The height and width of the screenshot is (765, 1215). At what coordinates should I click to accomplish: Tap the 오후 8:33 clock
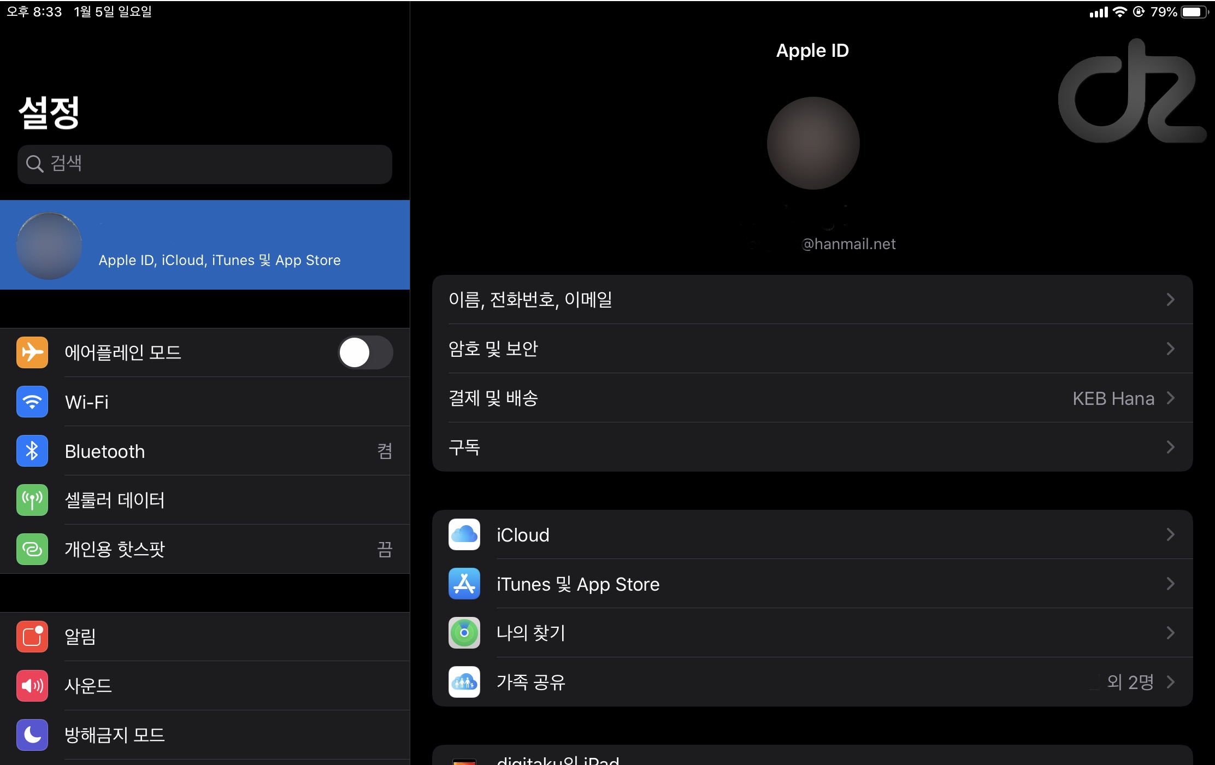[34, 11]
